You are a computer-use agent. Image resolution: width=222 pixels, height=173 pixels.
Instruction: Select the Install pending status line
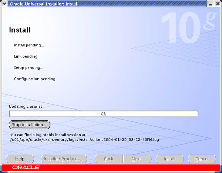[x=29, y=45]
